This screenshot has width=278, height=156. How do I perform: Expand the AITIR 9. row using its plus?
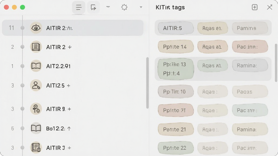[x=69, y=109]
